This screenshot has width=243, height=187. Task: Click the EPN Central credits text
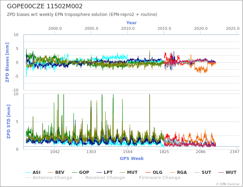point(228,184)
